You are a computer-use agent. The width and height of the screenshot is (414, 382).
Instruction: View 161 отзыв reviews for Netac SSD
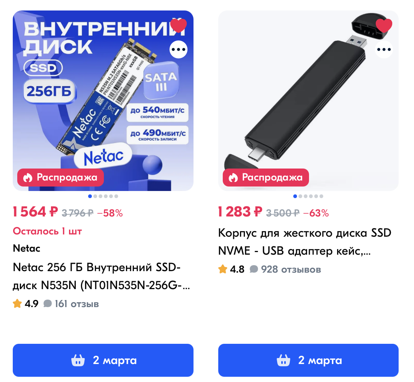click(x=76, y=304)
